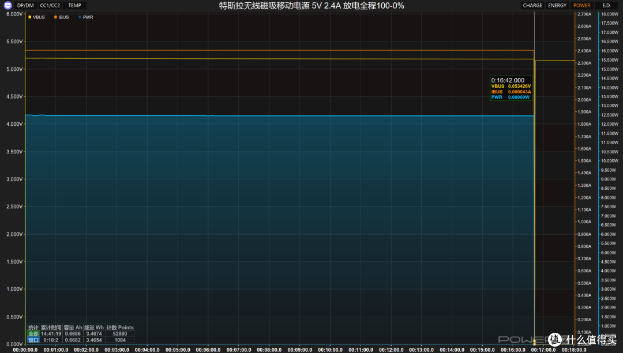Switch to the CC1/CC2 tab
This screenshot has height=353, width=623.
coord(50,6)
